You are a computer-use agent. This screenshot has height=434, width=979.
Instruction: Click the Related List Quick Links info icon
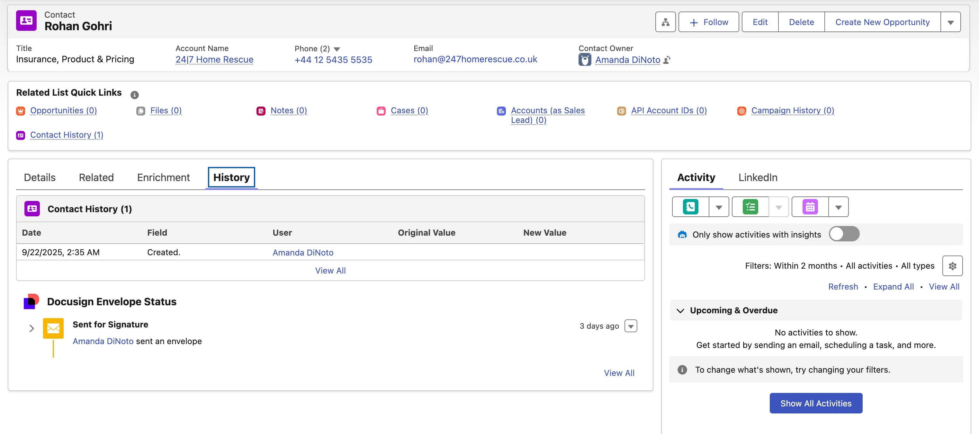[135, 95]
